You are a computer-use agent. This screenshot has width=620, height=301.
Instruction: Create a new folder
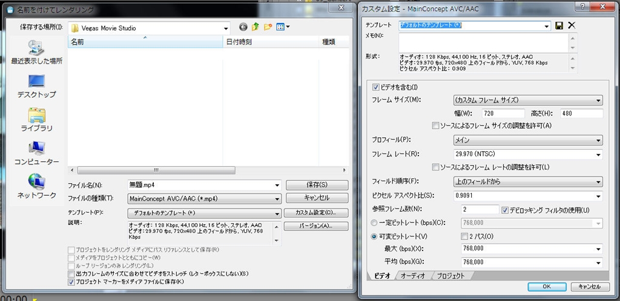pyautogui.click(x=268, y=27)
